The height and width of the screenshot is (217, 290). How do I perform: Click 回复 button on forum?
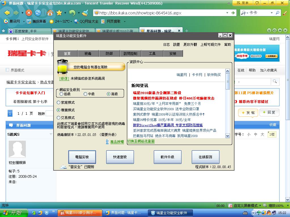(x=269, y=112)
